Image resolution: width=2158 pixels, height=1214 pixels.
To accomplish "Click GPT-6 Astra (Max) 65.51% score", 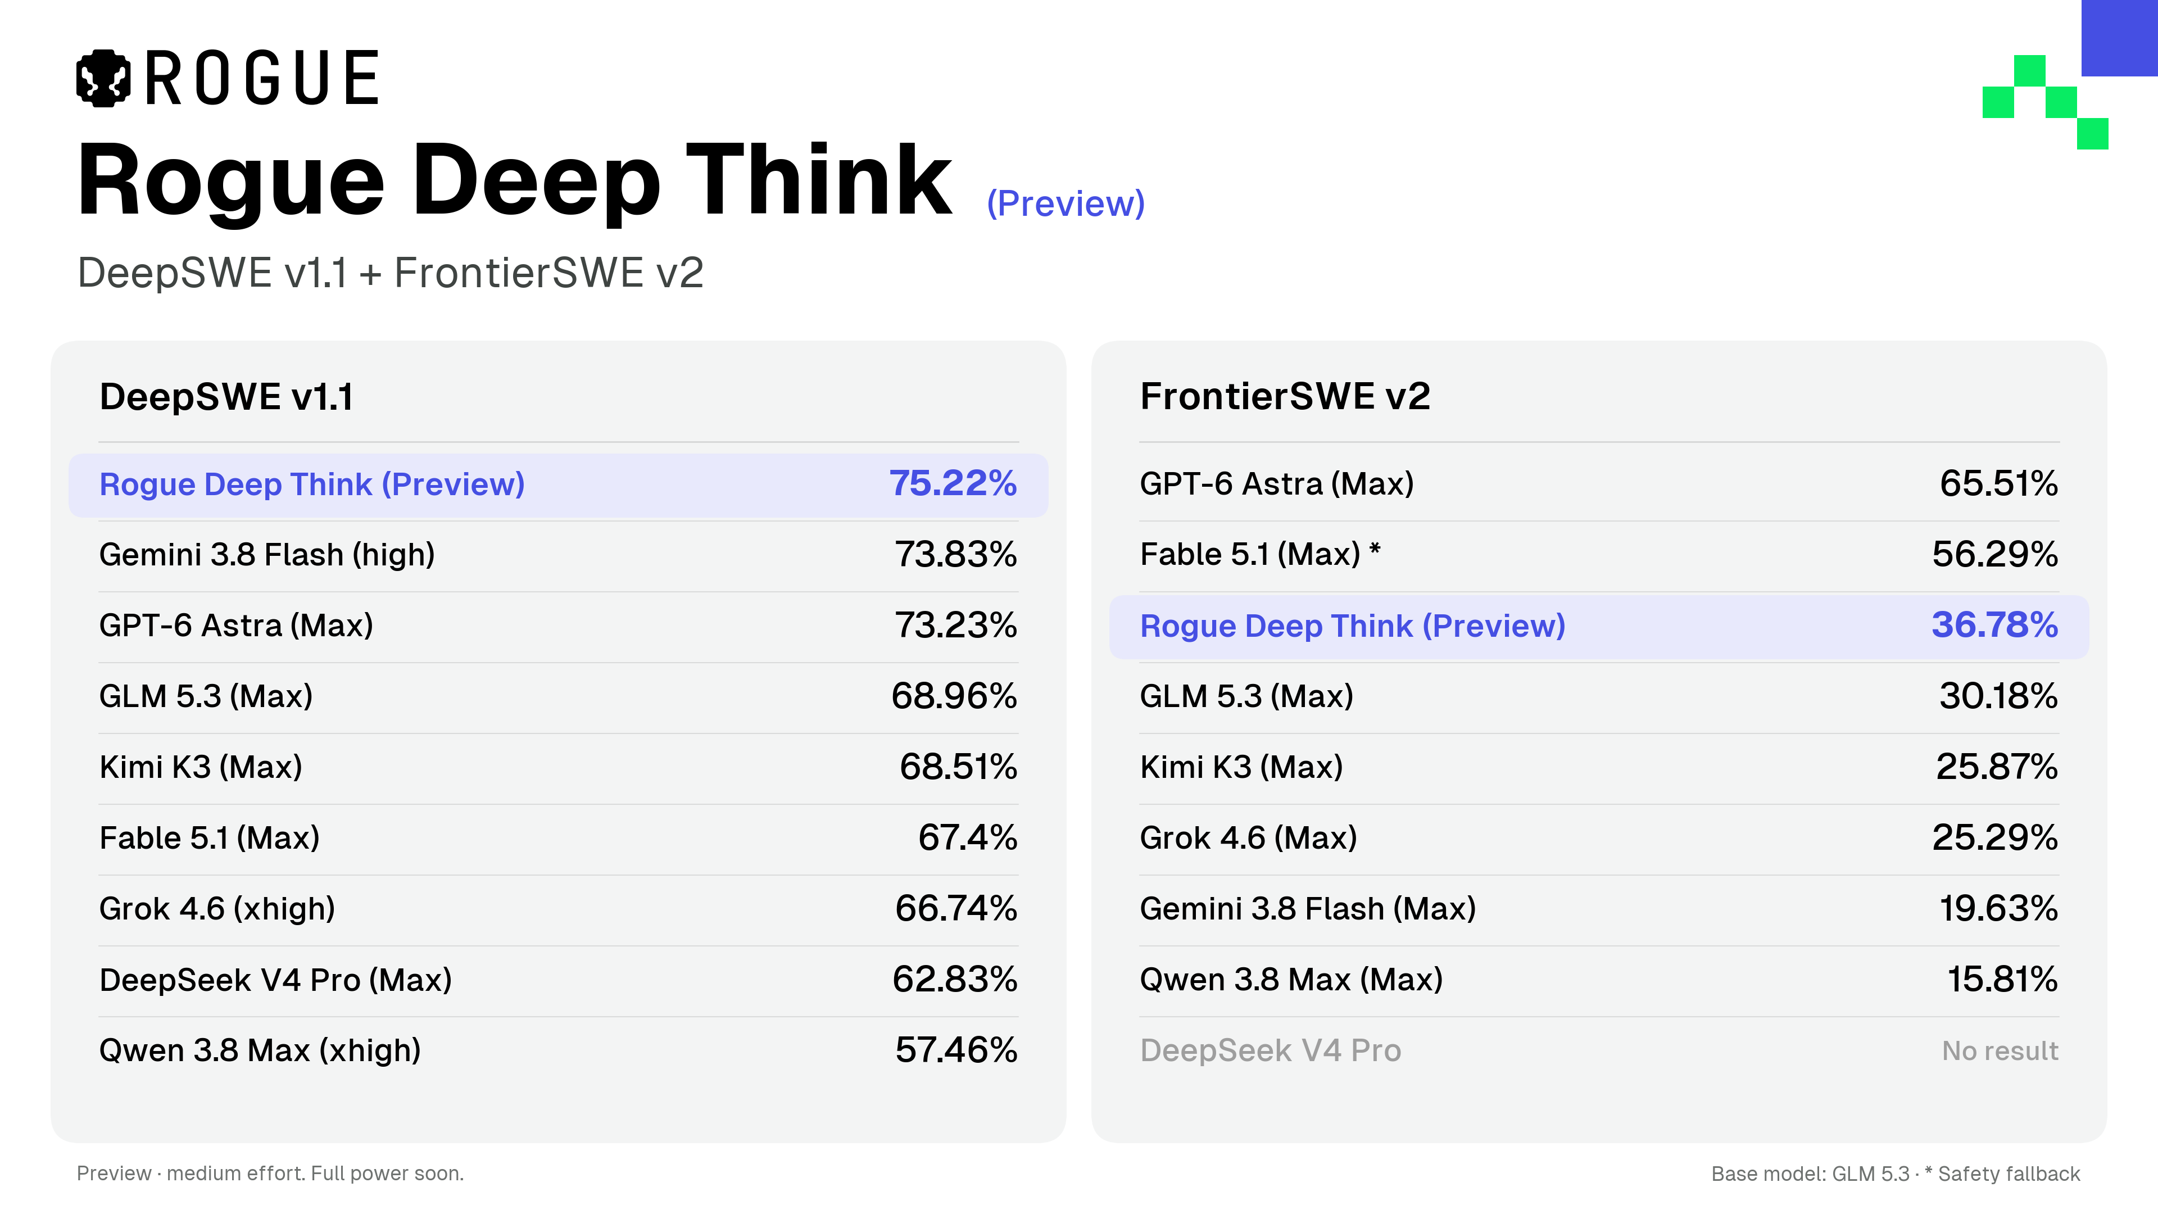I will pos(1999,483).
